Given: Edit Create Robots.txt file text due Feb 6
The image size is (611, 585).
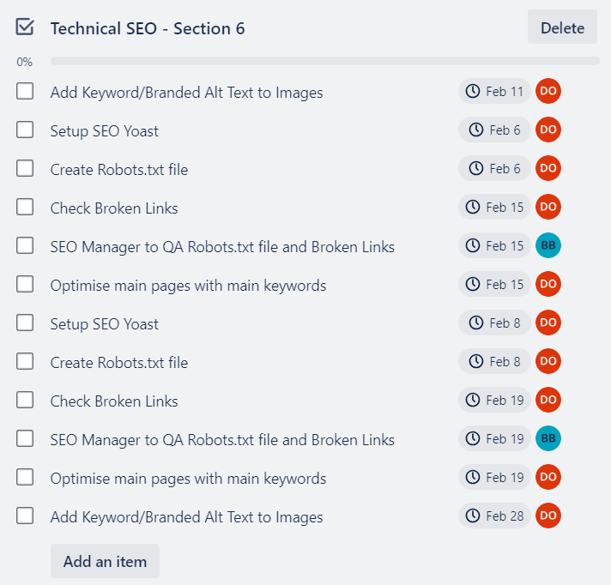Looking at the screenshot, I should (119, 170).
